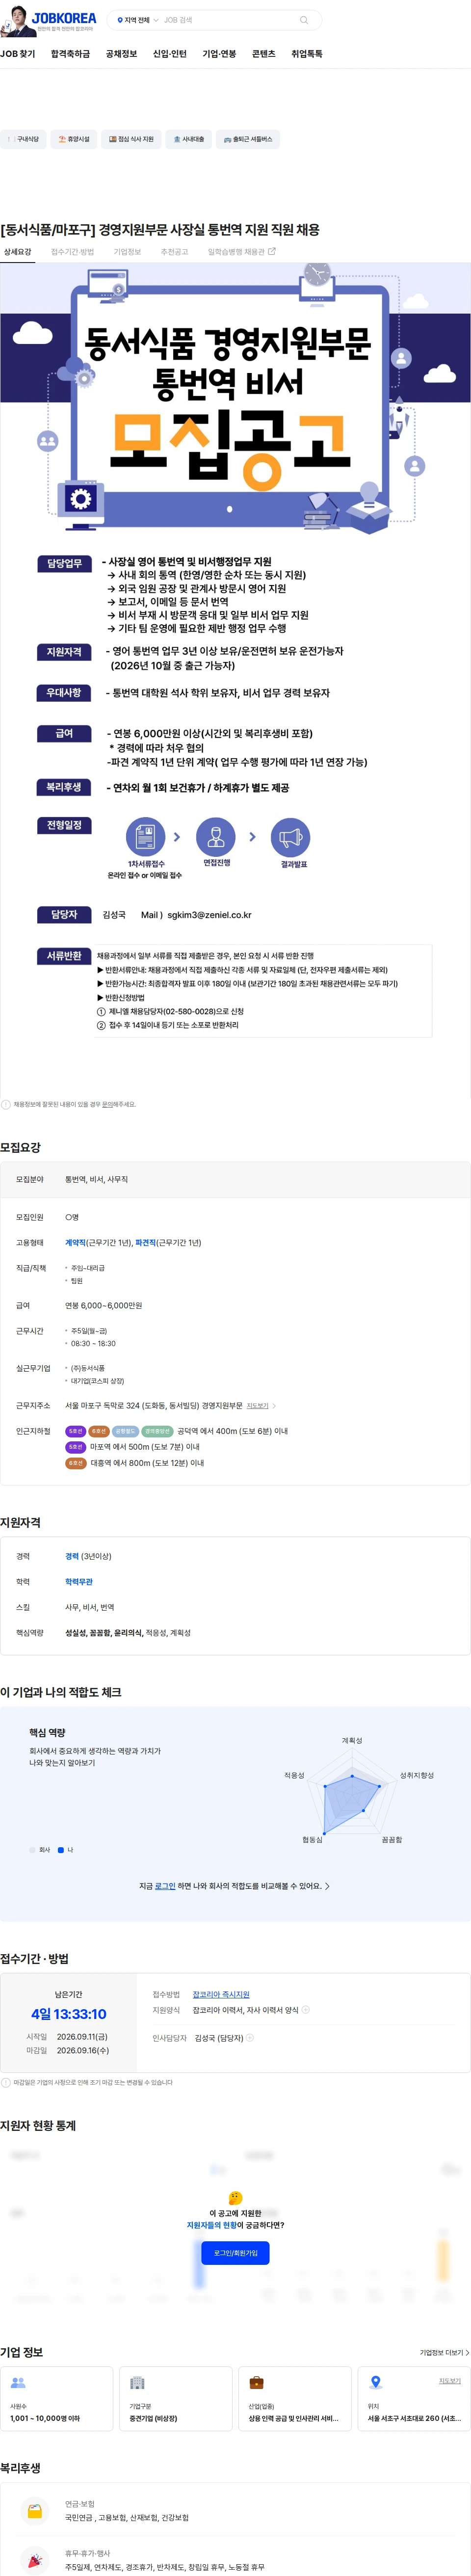
Task: Click the 로그인 link under the radar chart
Action: click(x=165, y=1885)
